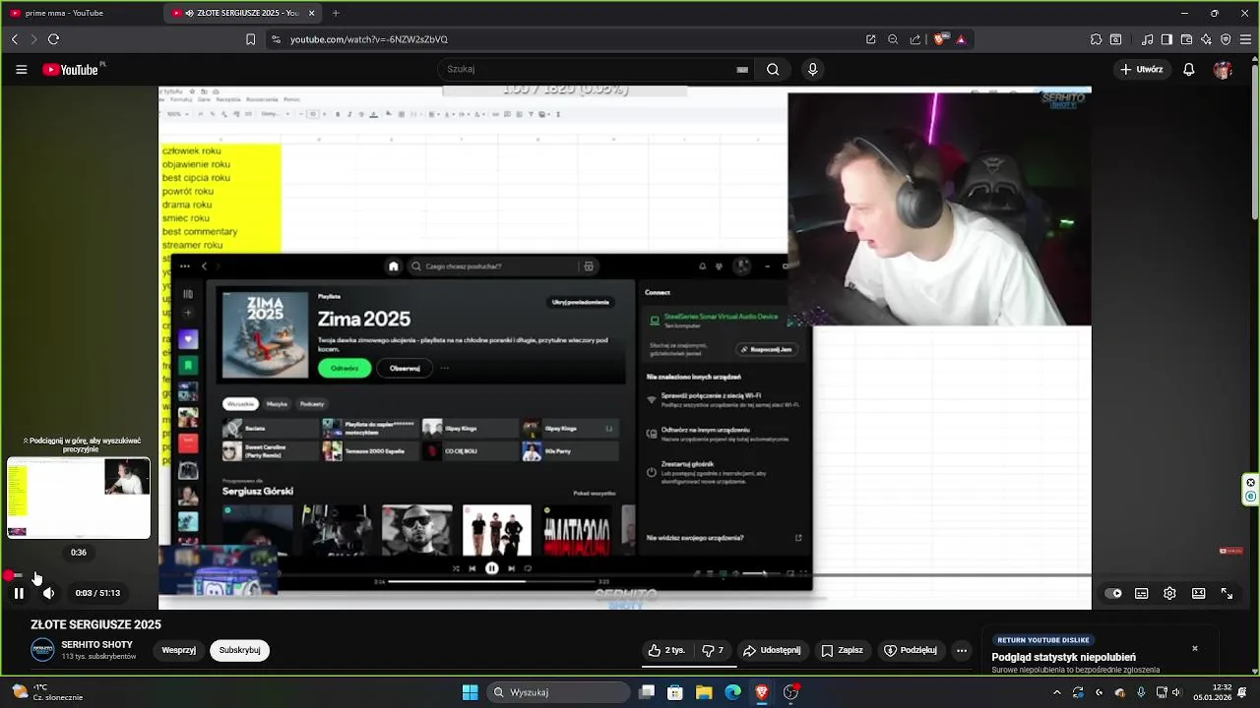Click the green Spotify Odtwórz button in the video

point(345,368)
